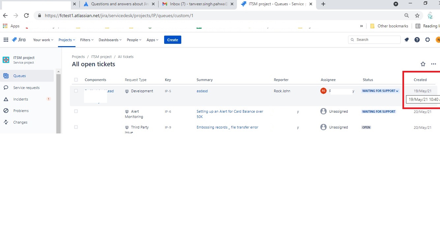
Task: Open the Reading list
Action: click(427, 26)
